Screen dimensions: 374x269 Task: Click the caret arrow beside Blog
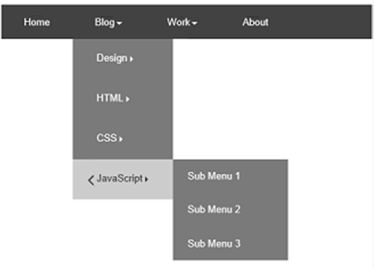point(119,23)
